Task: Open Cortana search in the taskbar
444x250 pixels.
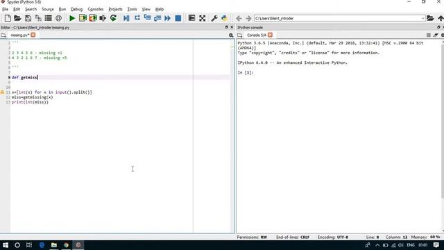Action: 17,245
